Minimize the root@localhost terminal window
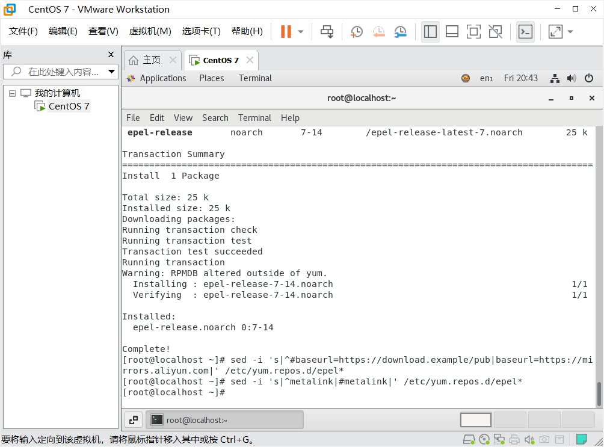The width and height of the screenshot is (604, 447). tap(551, 99)
